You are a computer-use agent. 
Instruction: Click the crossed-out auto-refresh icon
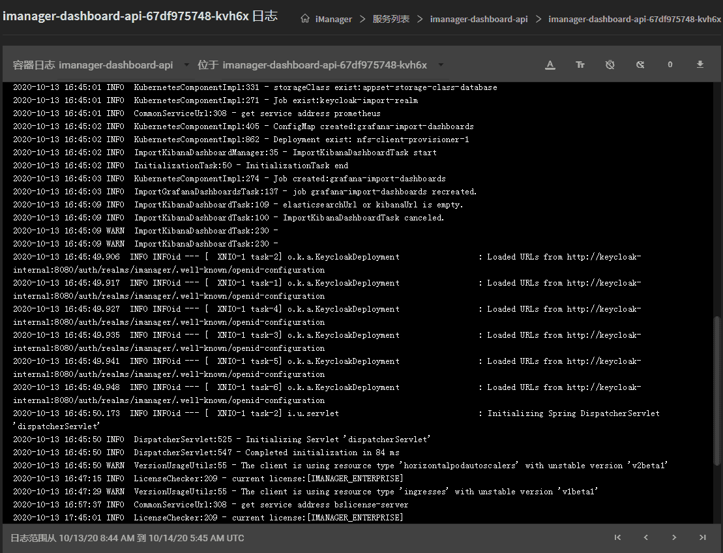coord(640,65)
